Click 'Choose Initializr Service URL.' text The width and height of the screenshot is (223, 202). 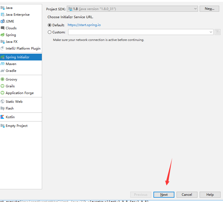click(x=70, y=17)
